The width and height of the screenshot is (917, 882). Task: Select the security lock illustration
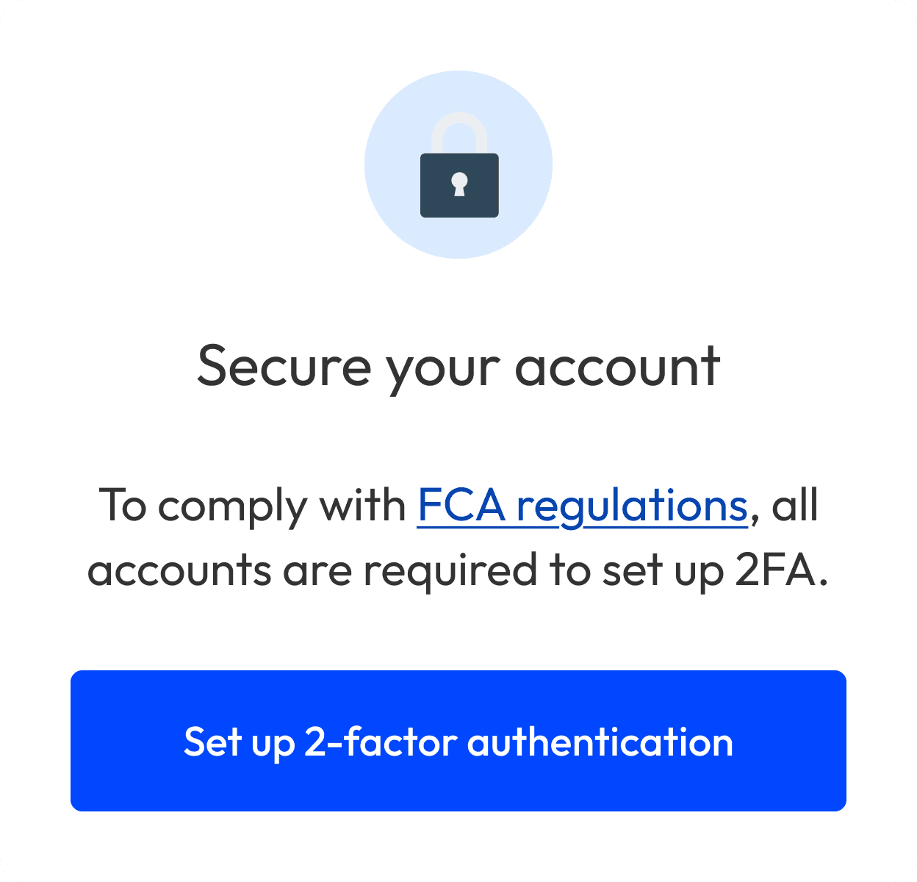(459, 169)
